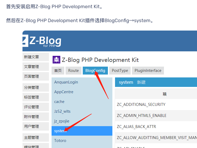Go to 文章管理 in the sidebar
This screenshot has width=197, height=148.
tap(36, 67)
